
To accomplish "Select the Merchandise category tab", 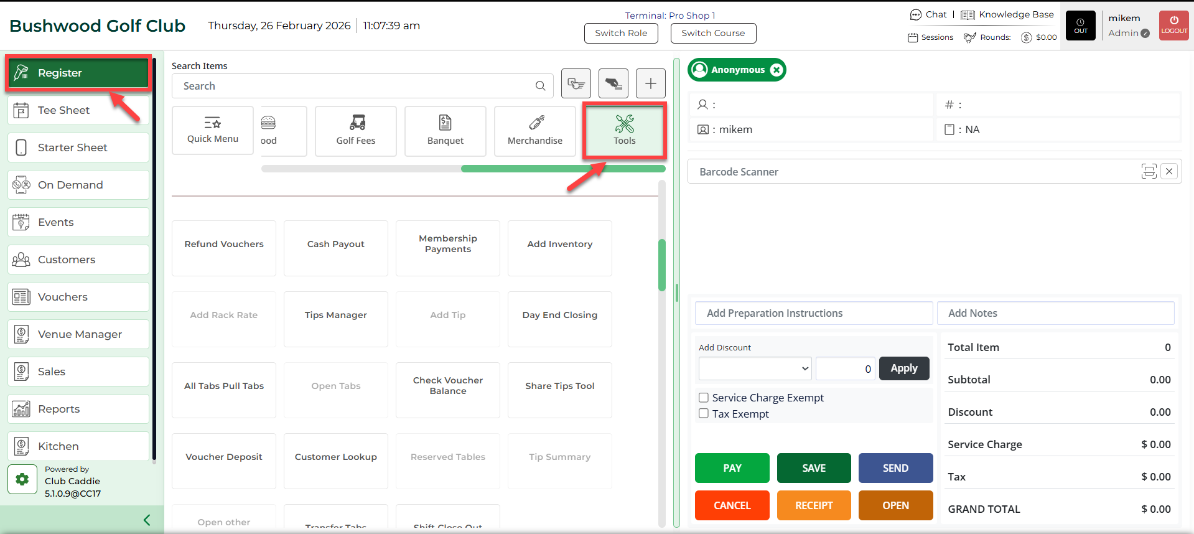I will (x=534, y=131).
